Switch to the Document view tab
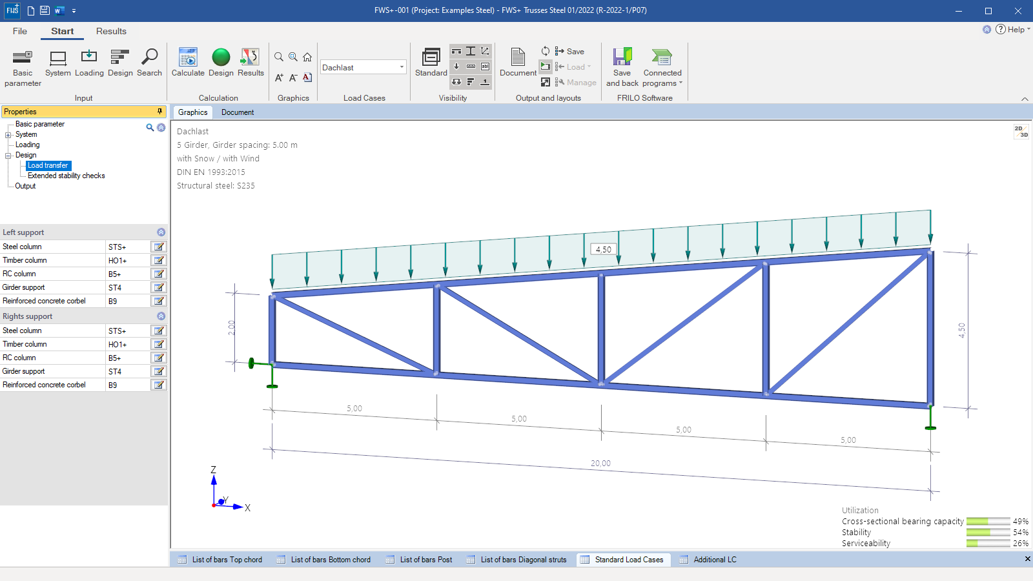The image size is (1033, 581). (238, 112)
